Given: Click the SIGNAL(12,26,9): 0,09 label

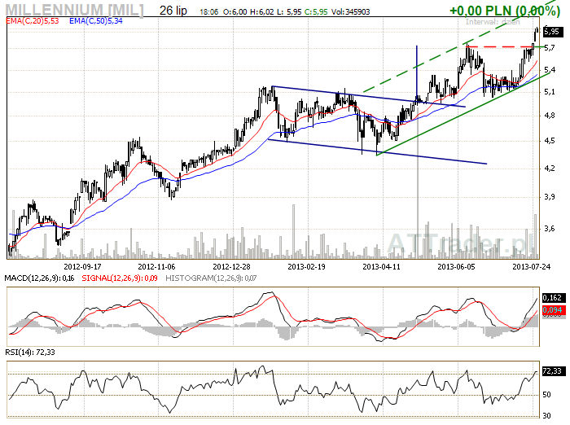Looking at the screenshot, I should coord(120,278).
